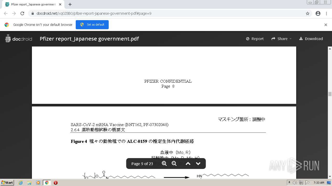Go forward in browser history

[x=14, y=13]
